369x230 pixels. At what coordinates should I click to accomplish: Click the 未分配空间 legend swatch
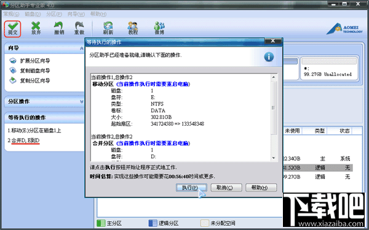[x=205, y=223]
